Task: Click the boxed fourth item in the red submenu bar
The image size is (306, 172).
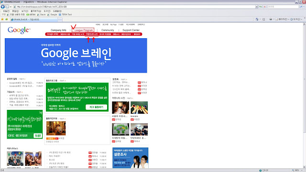Action: (x=91, y=34)
